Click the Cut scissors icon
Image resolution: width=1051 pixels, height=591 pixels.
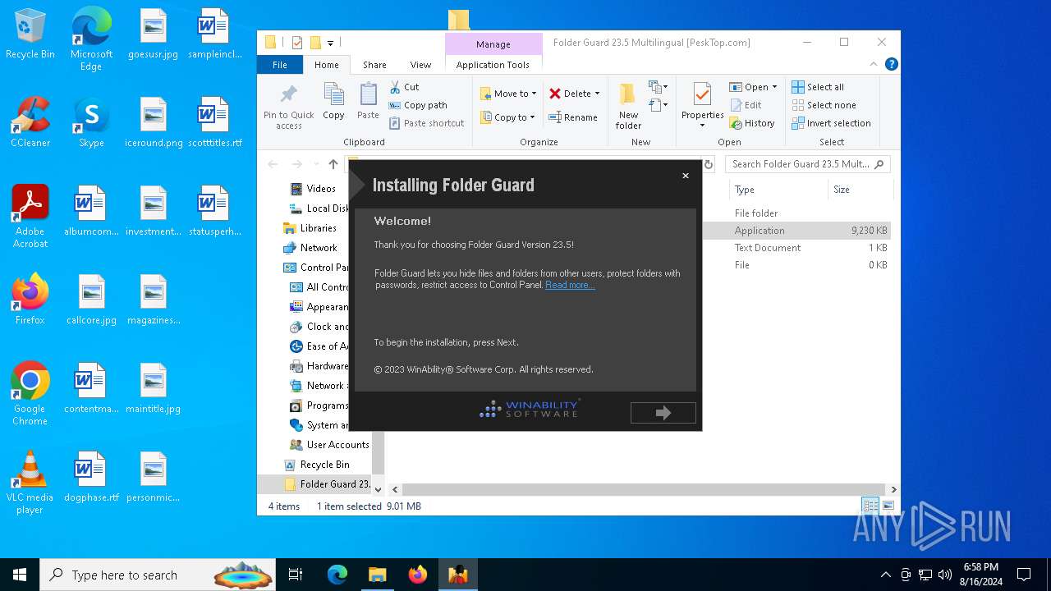(395, 86)
